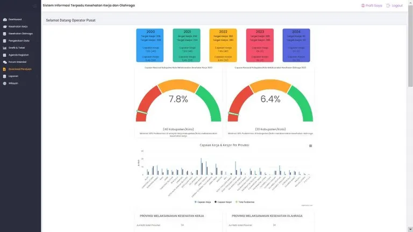Click the Dashboard gauge icon in sidebar

point(5,19)
